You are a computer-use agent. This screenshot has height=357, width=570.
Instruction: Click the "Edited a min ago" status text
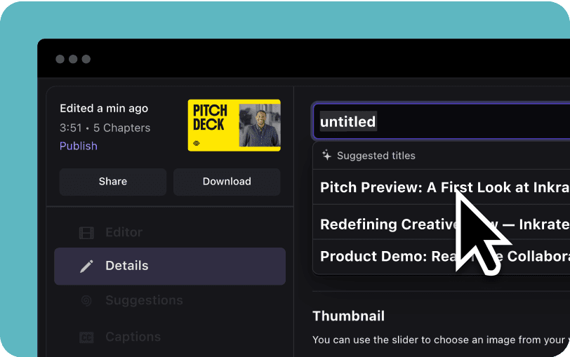104,108
